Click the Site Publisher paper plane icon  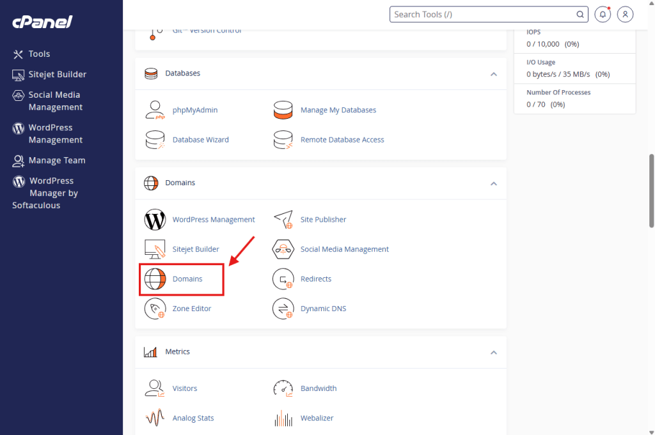pyautogui.click(x=283, y=219)
